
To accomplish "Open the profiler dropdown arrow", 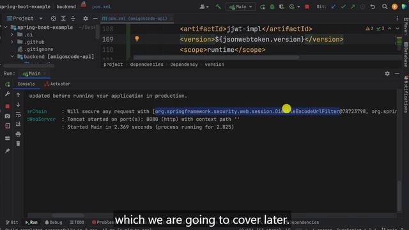I will point(298,7).
